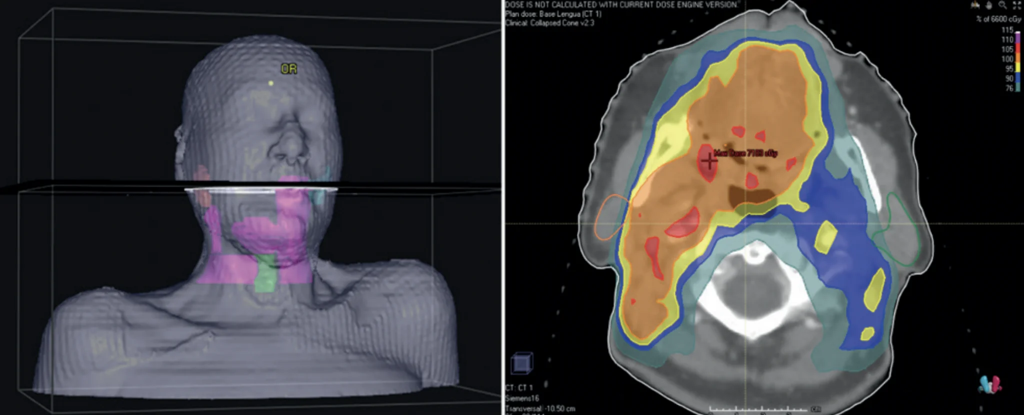Click the 'Siemens16' scanner label
Viewport: 1024px width, 415px height.
click(x=522, y=398)
